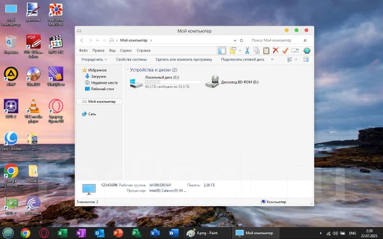Refresh the address bar location

pyautogui.click(x=241, y=41)
